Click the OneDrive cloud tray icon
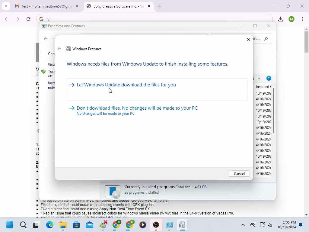The image size is (309, 232). (253, 225)
